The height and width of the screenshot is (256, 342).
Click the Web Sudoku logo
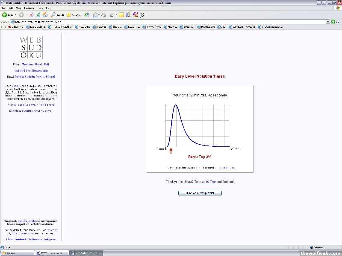[x=31, y=48]
